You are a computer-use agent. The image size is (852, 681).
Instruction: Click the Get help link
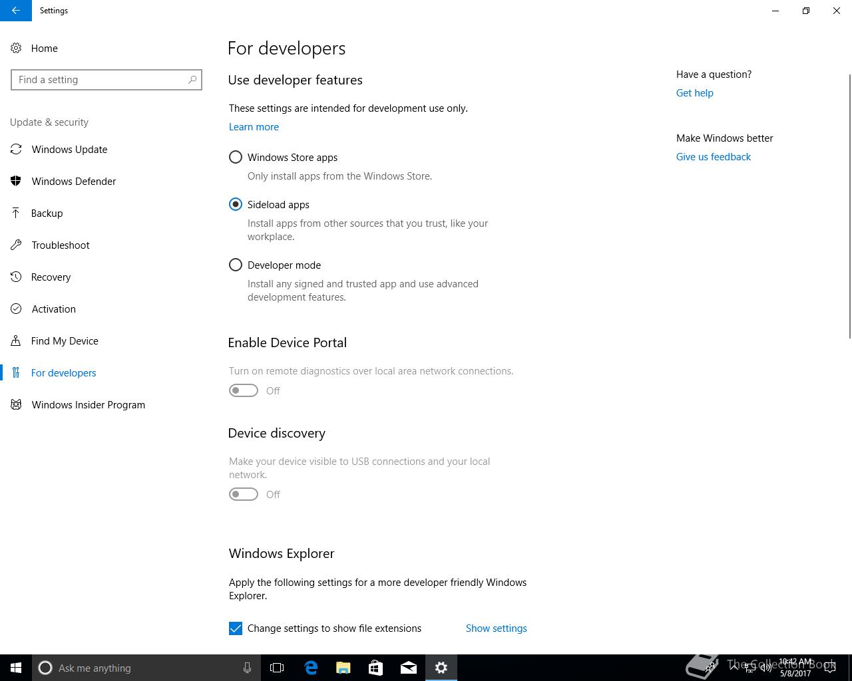point(695,93)
